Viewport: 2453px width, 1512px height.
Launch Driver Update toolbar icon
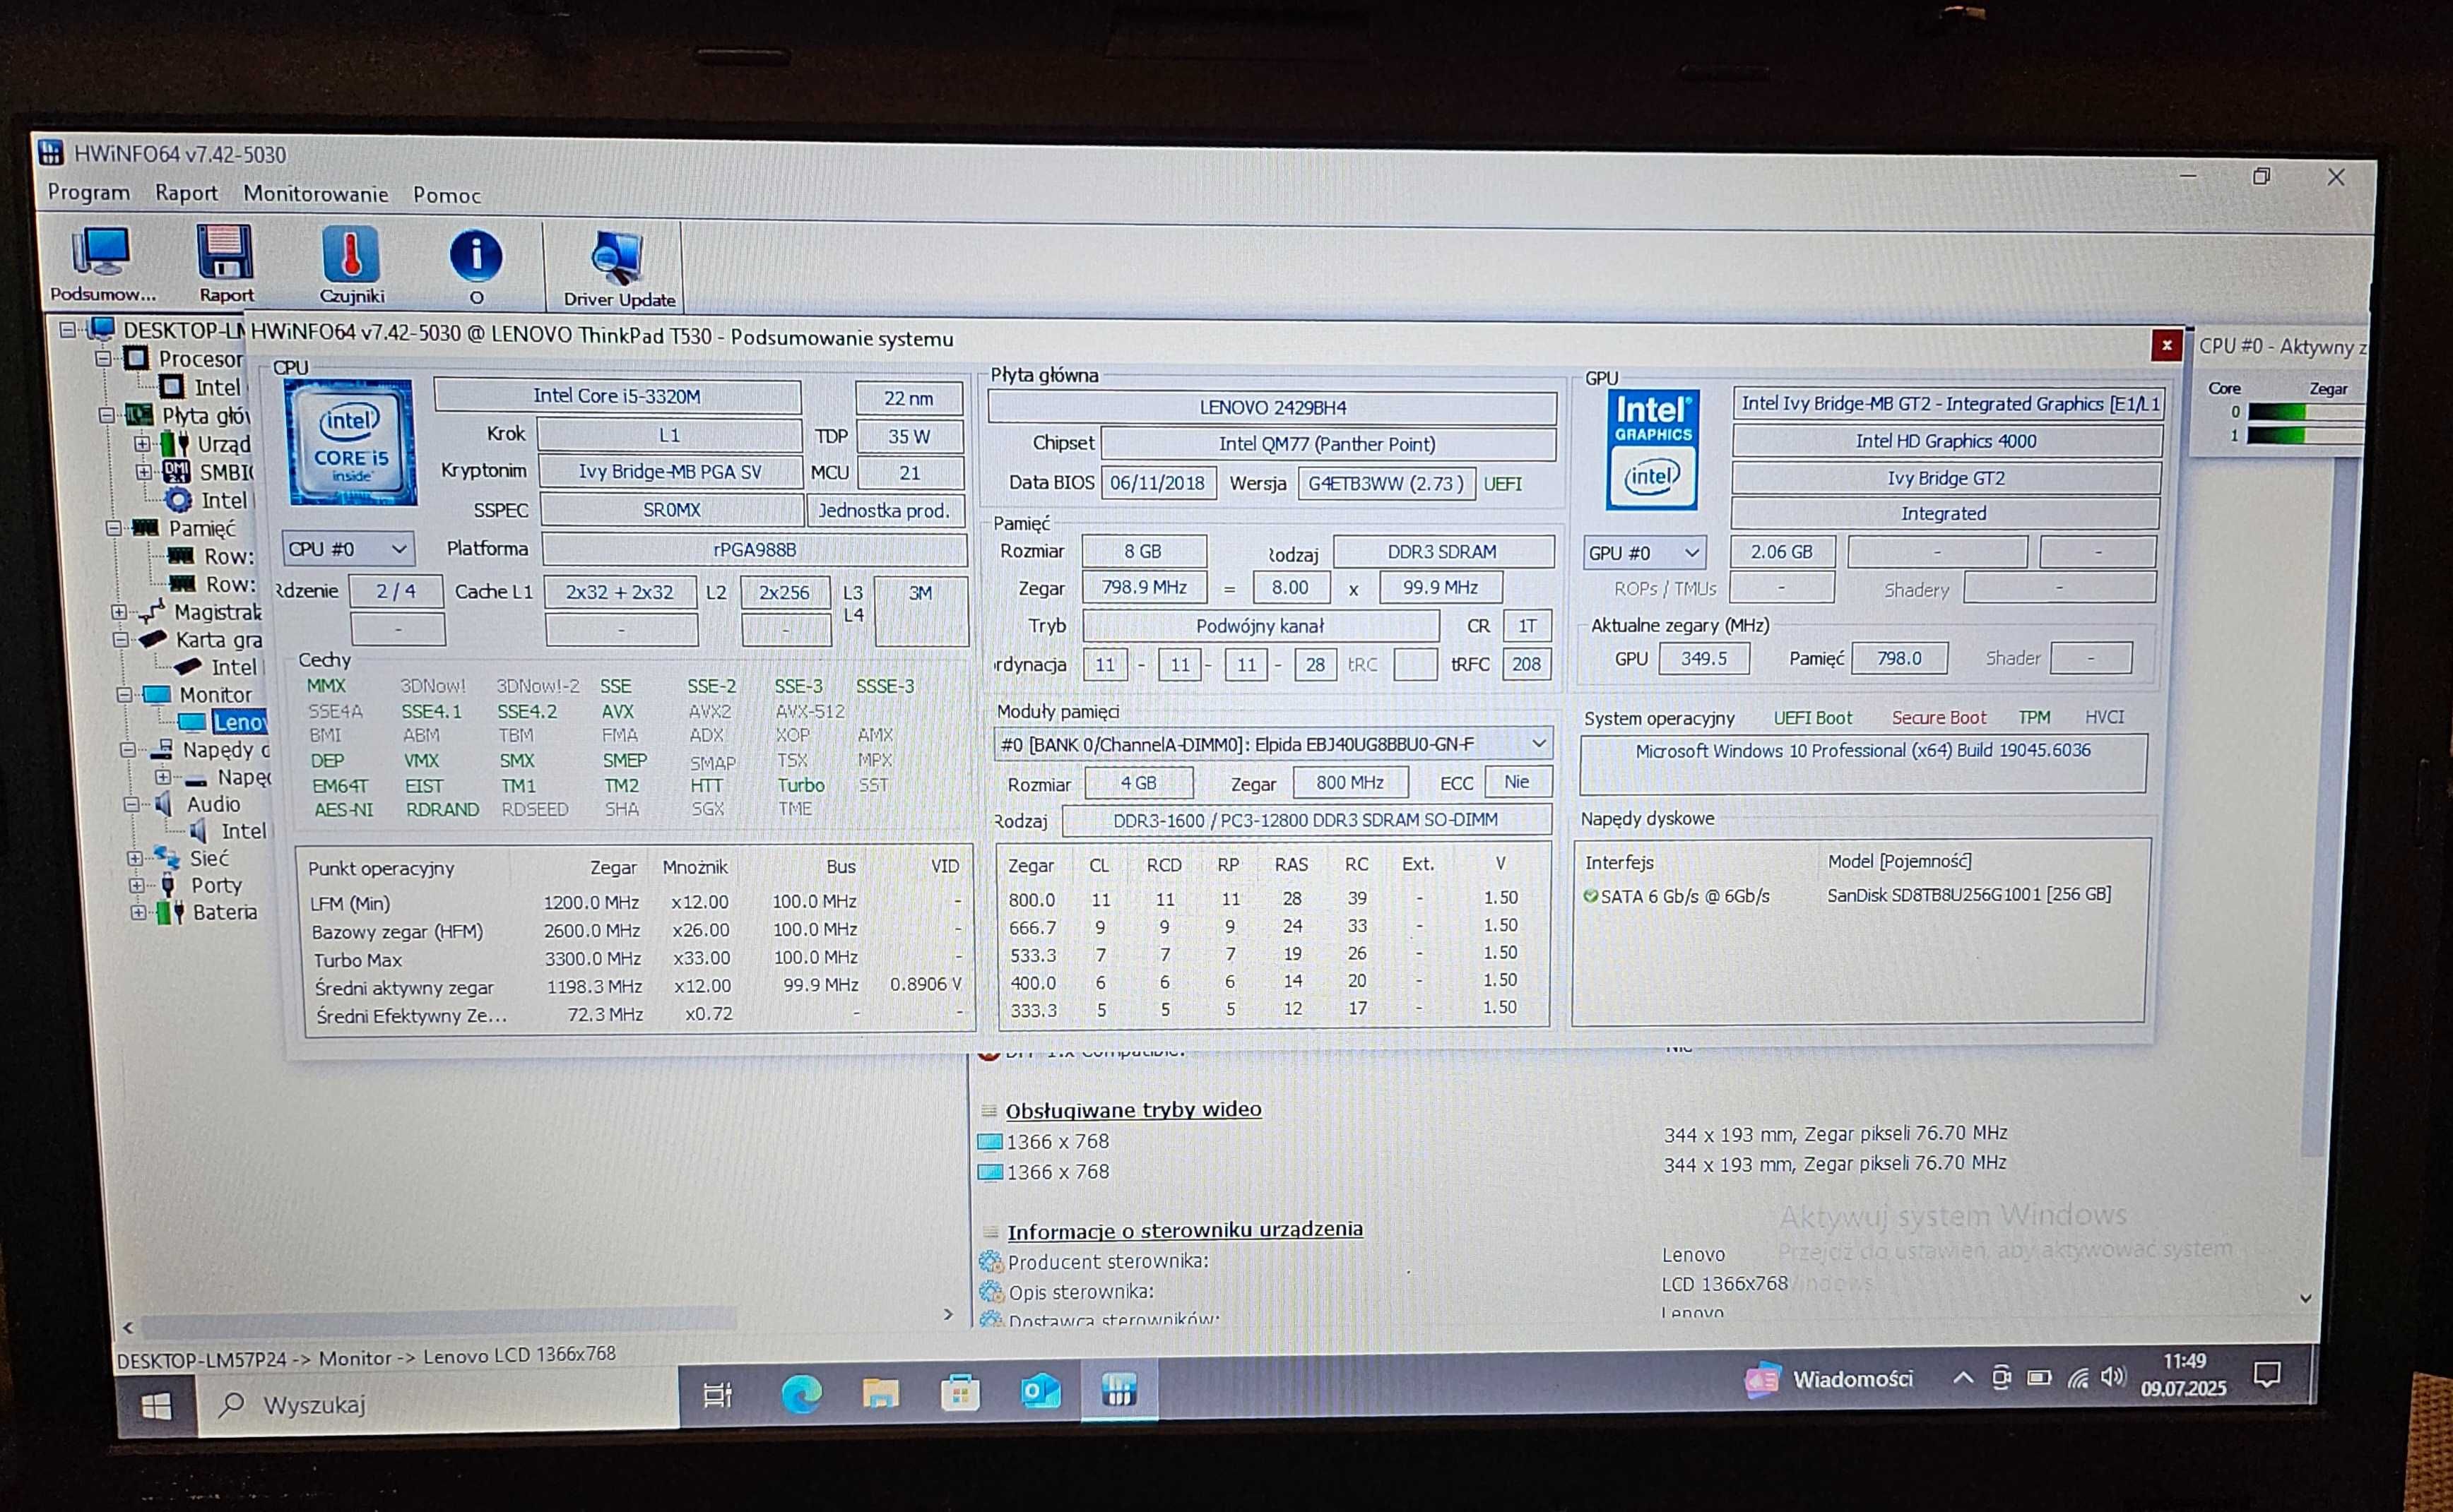click(618, 269)
